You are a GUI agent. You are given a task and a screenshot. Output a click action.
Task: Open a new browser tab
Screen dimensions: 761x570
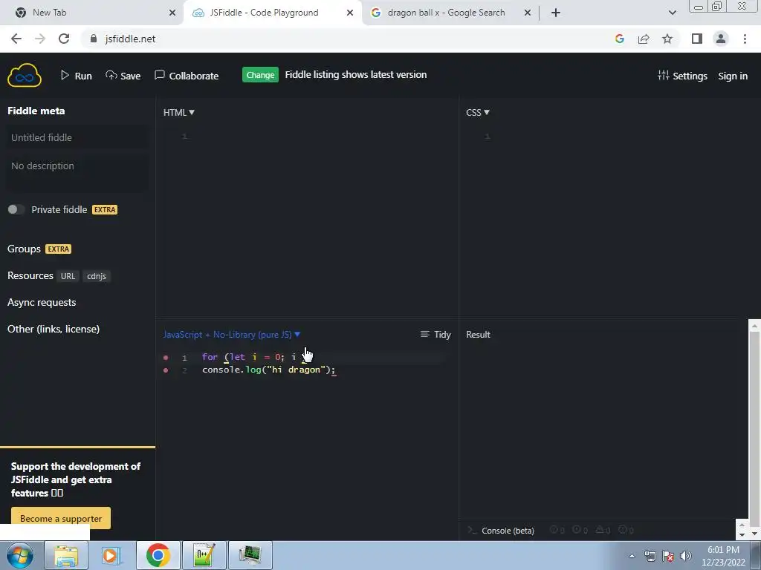click(556, 13)
